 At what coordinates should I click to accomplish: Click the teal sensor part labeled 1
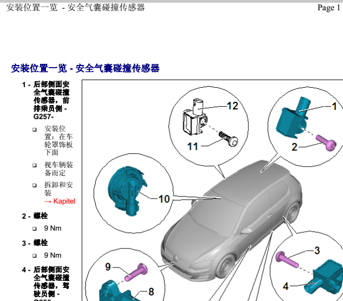click(292, 118)
